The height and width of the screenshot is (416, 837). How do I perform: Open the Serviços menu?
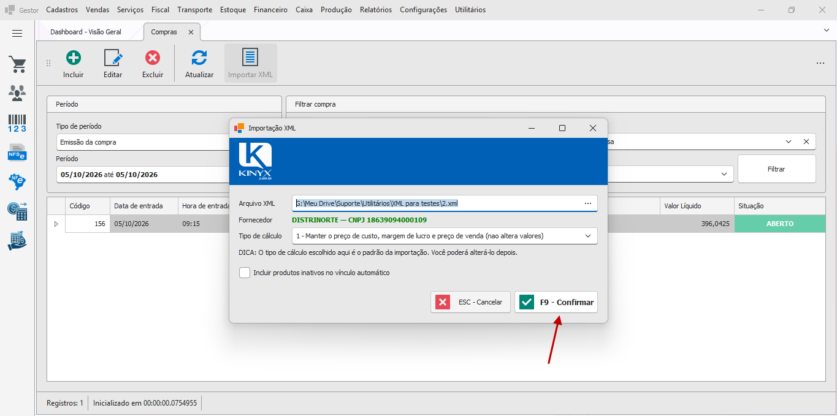pos(130,10)
